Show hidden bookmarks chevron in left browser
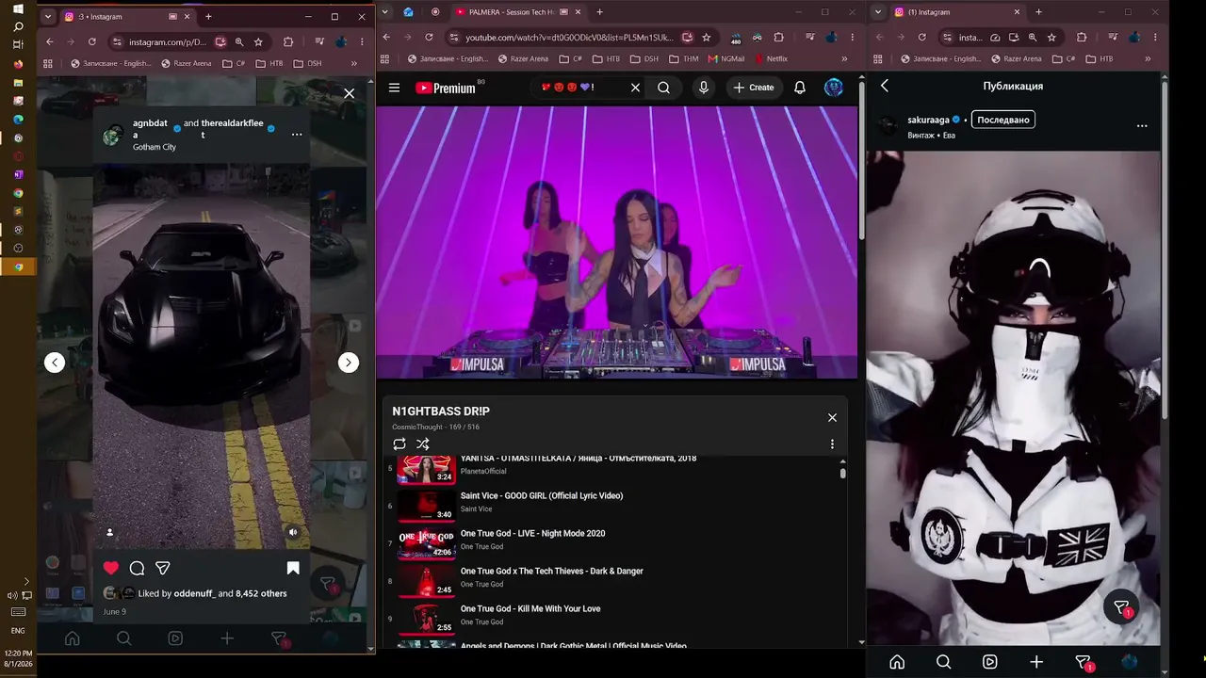The height and width of the screenshot is (678, 1206). click(354, 63)
